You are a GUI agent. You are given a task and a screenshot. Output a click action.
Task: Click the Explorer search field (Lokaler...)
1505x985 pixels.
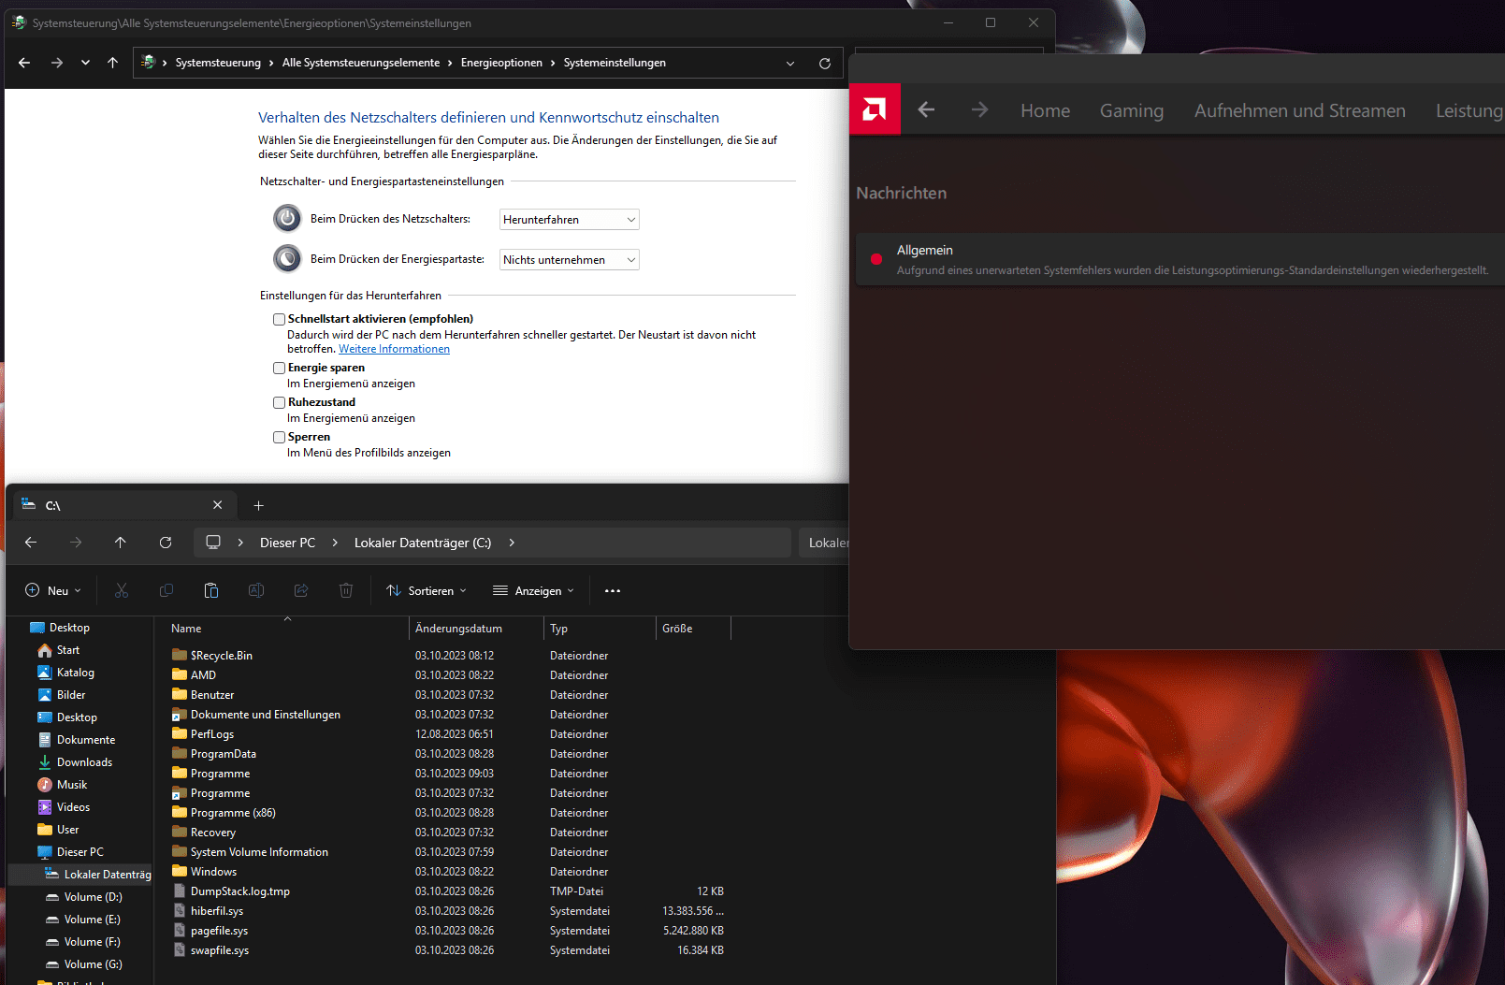[x=824, y=543]
